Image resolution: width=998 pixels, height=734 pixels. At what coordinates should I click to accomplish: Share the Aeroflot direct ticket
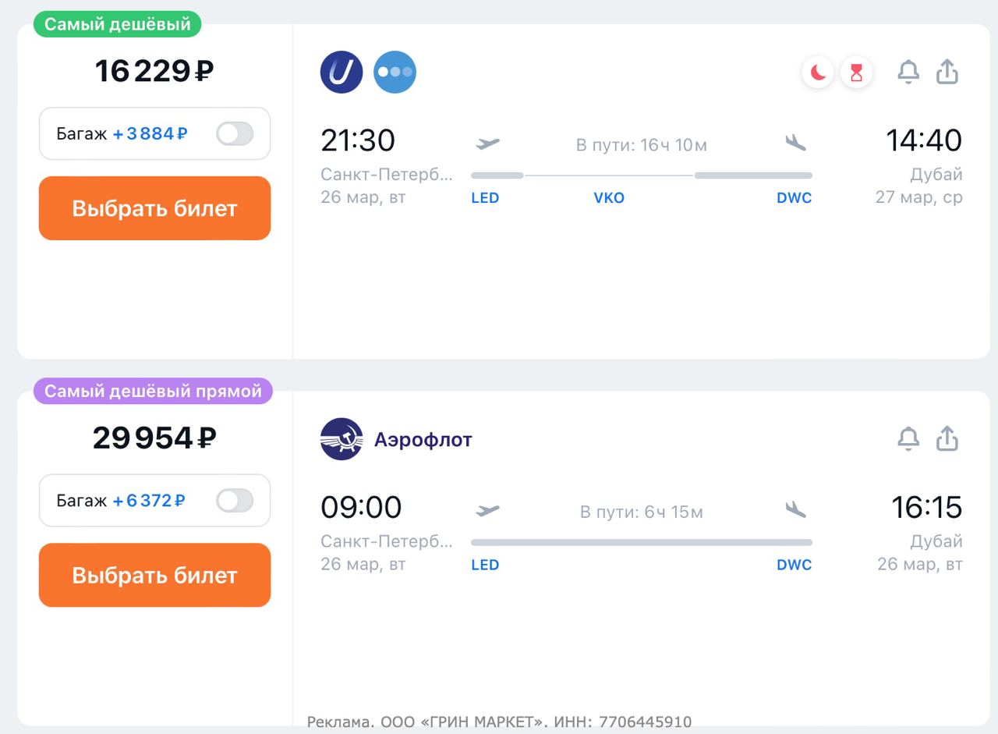point(947,438)
